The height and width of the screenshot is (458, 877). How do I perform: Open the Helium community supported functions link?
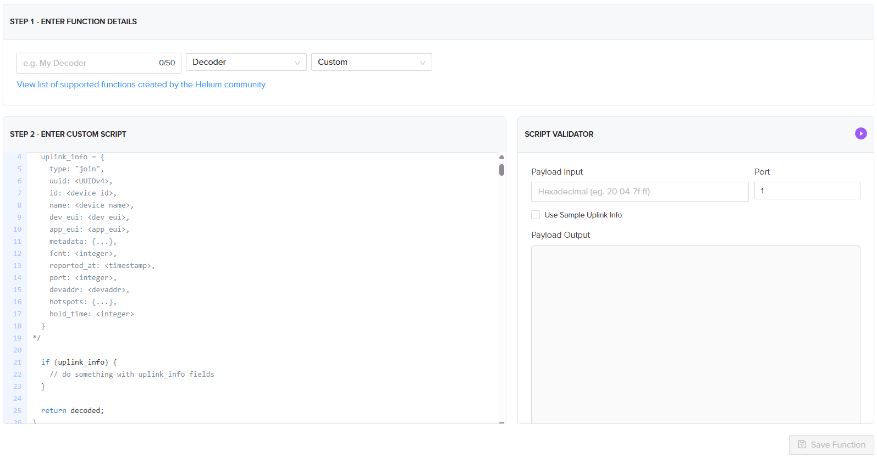(x=141, y=85)
